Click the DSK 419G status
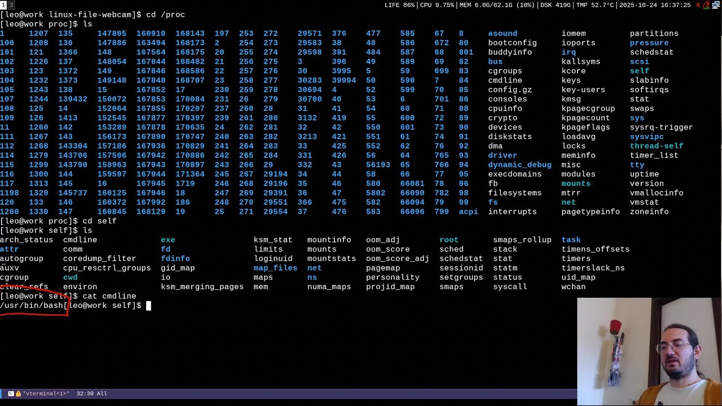 (555, 5)
